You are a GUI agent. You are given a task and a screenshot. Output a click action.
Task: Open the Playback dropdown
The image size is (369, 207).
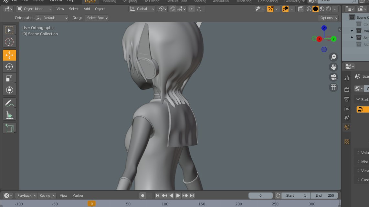coord(26,195)
